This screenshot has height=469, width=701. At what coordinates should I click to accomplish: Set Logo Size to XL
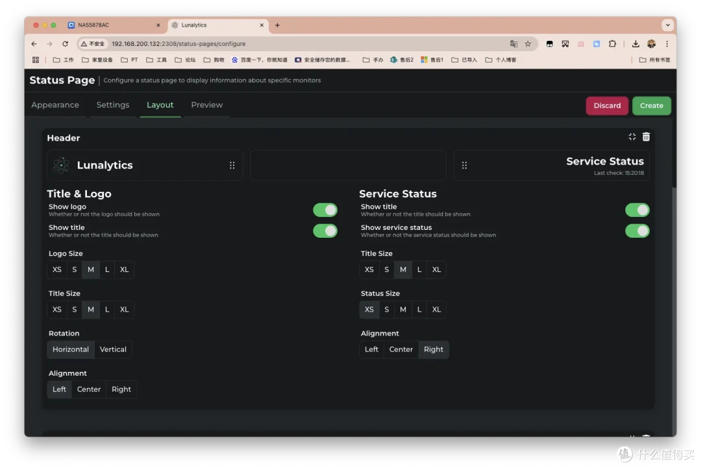click(x=124, y=269)
